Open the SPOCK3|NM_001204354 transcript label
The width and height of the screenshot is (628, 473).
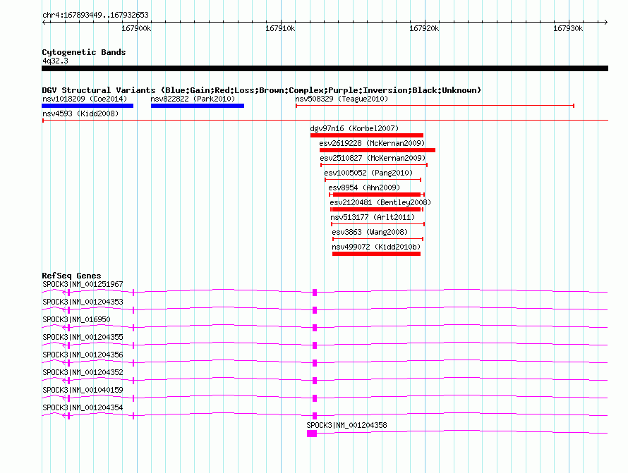pos(83,407)
